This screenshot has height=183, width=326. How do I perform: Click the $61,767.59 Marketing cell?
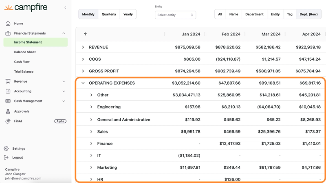270,168
